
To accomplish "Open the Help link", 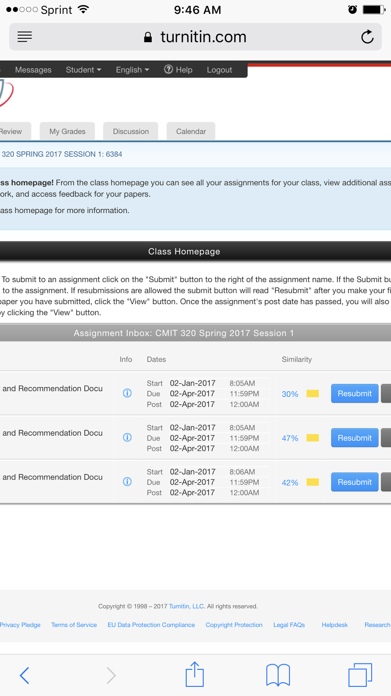I will coord(178,70).
